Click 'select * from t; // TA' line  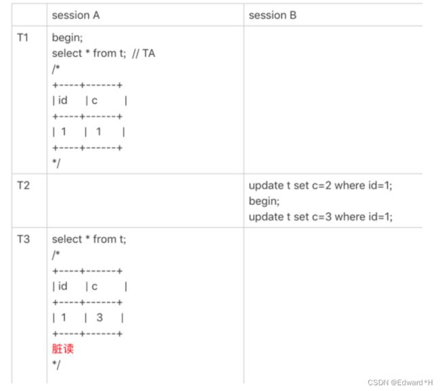click(104, 53)
